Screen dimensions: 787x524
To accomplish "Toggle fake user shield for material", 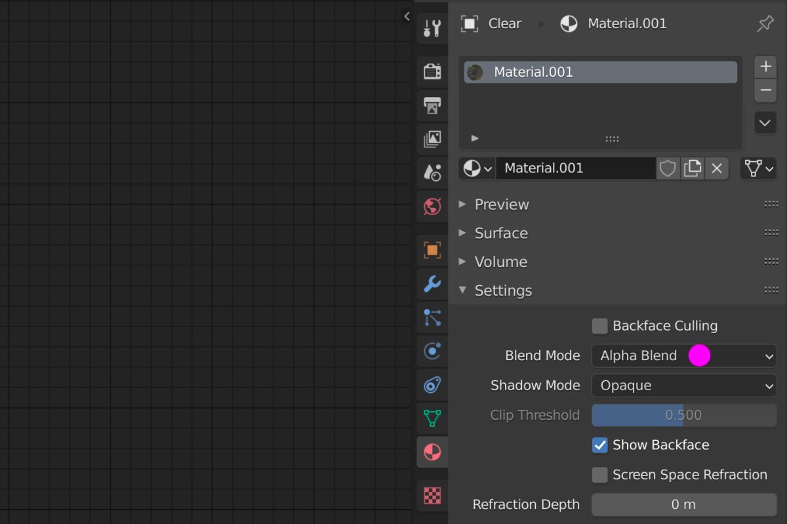I will tap(667, 169).
